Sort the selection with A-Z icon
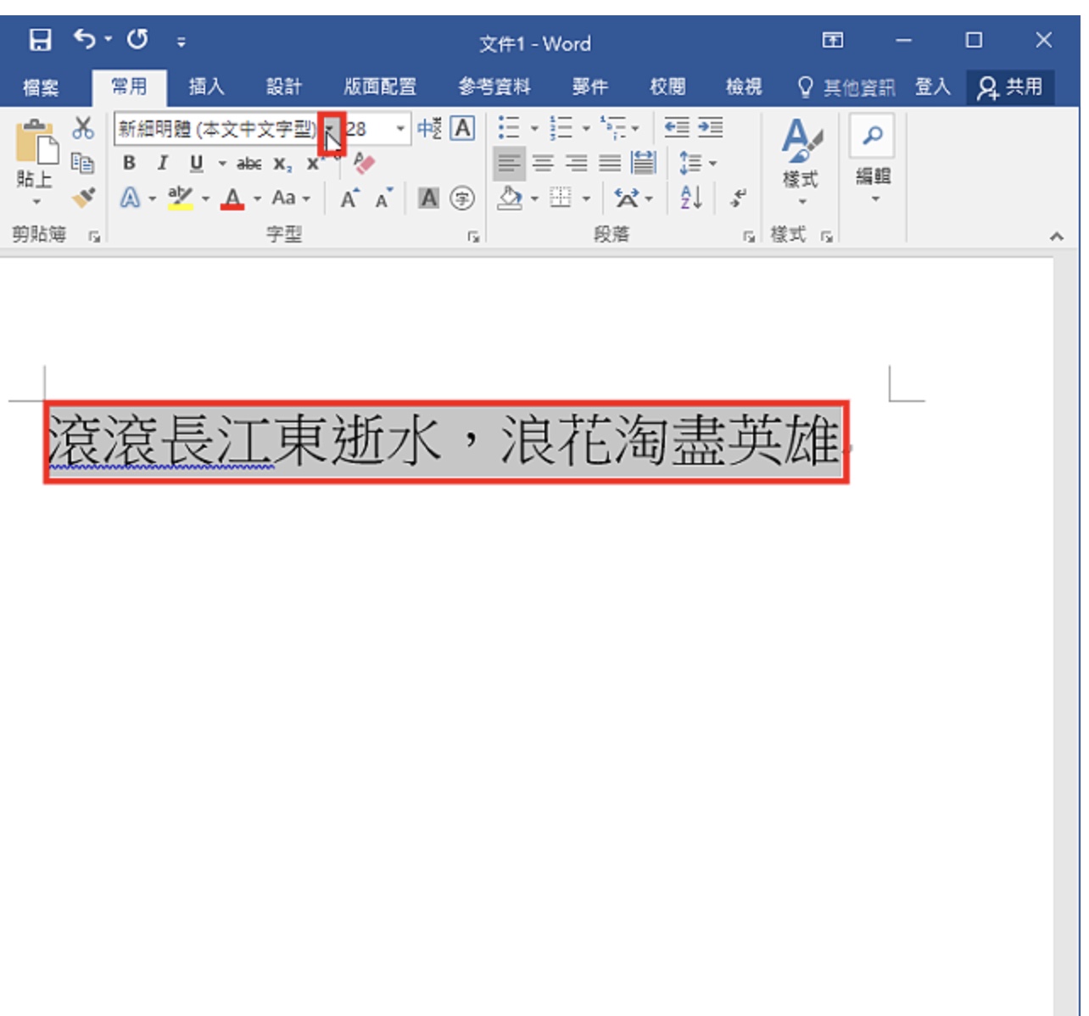1089x1016 pixels. [691, 198]
